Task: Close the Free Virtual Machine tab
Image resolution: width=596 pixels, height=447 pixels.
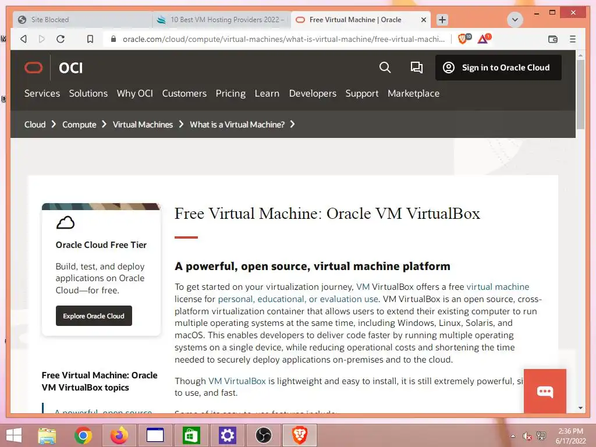Action: (x=424, y=20)
